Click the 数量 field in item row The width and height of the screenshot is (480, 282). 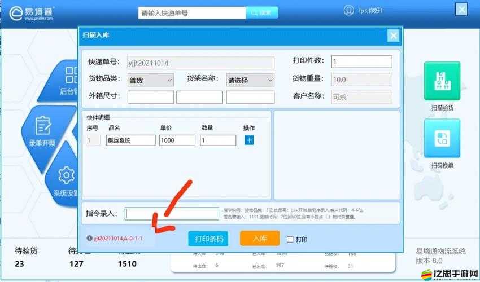pyautogui.click(x=218, y=140)
